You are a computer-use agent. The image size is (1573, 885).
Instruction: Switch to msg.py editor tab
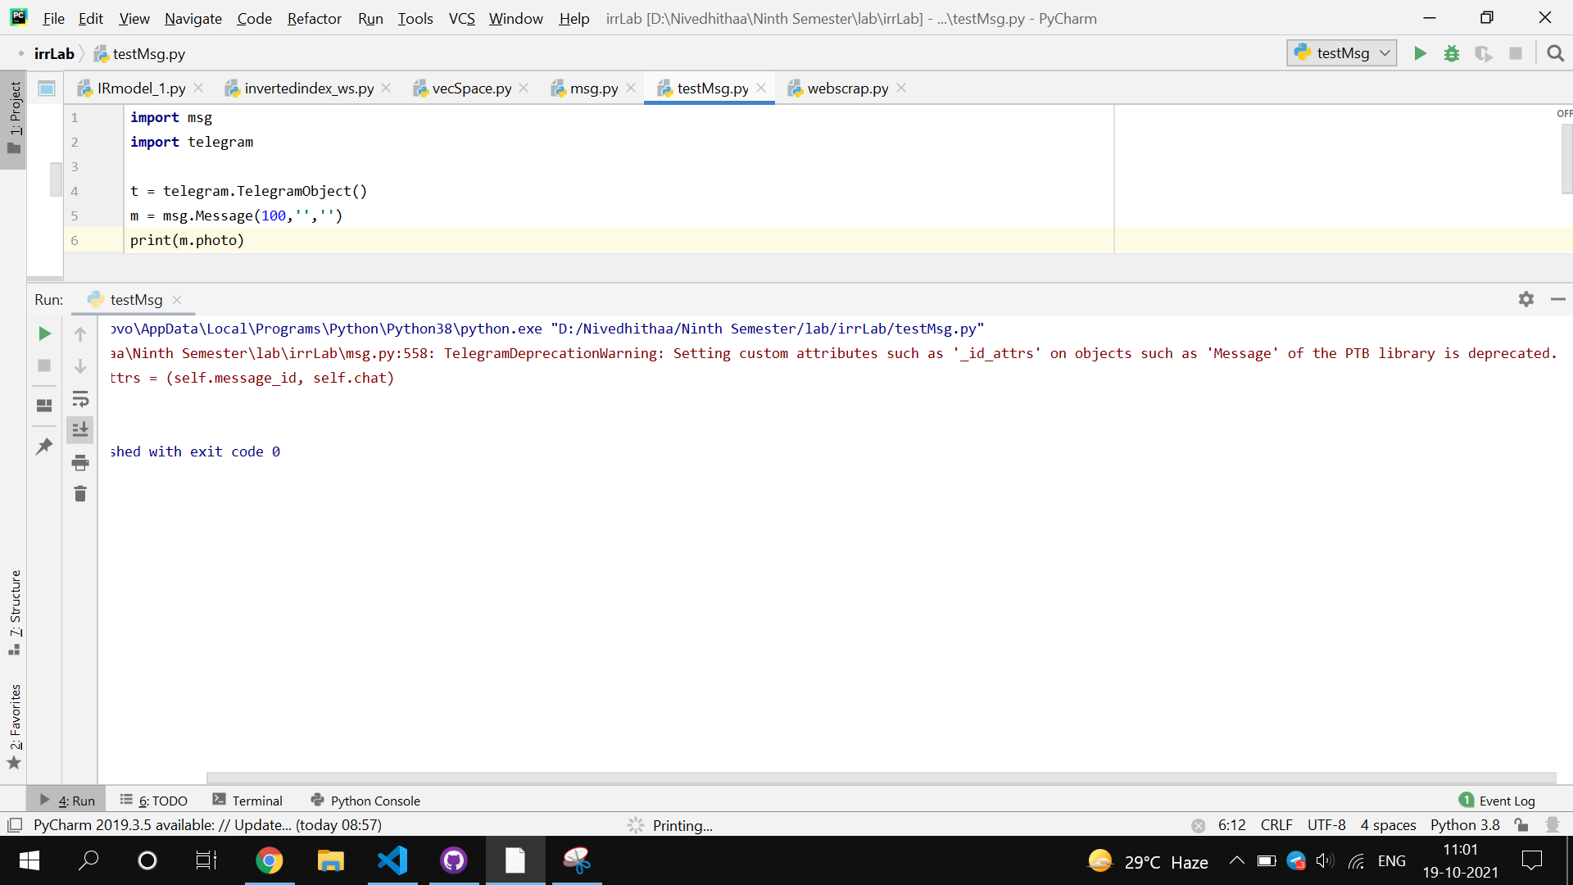[593, 88]
